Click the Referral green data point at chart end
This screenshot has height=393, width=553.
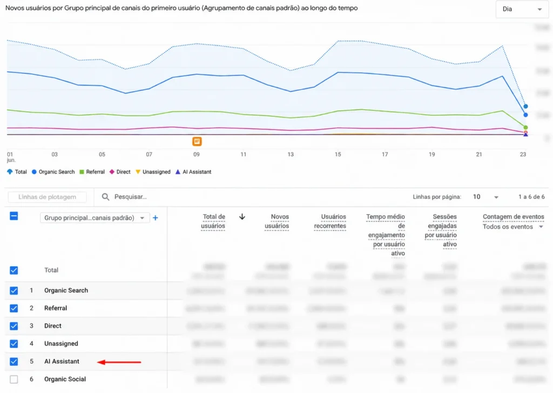coord(525,128)
